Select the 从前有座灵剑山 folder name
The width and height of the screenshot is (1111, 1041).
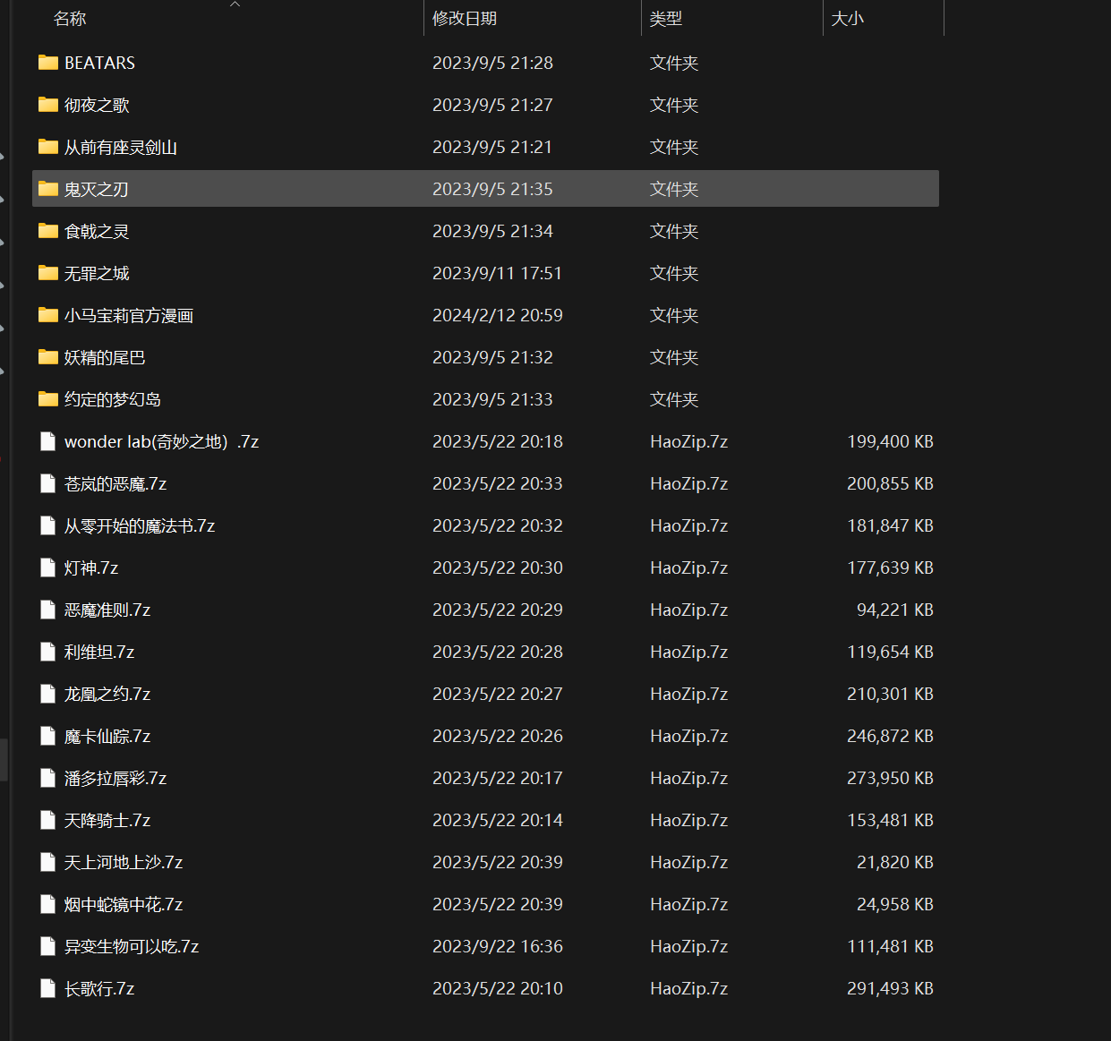(121, 147)
